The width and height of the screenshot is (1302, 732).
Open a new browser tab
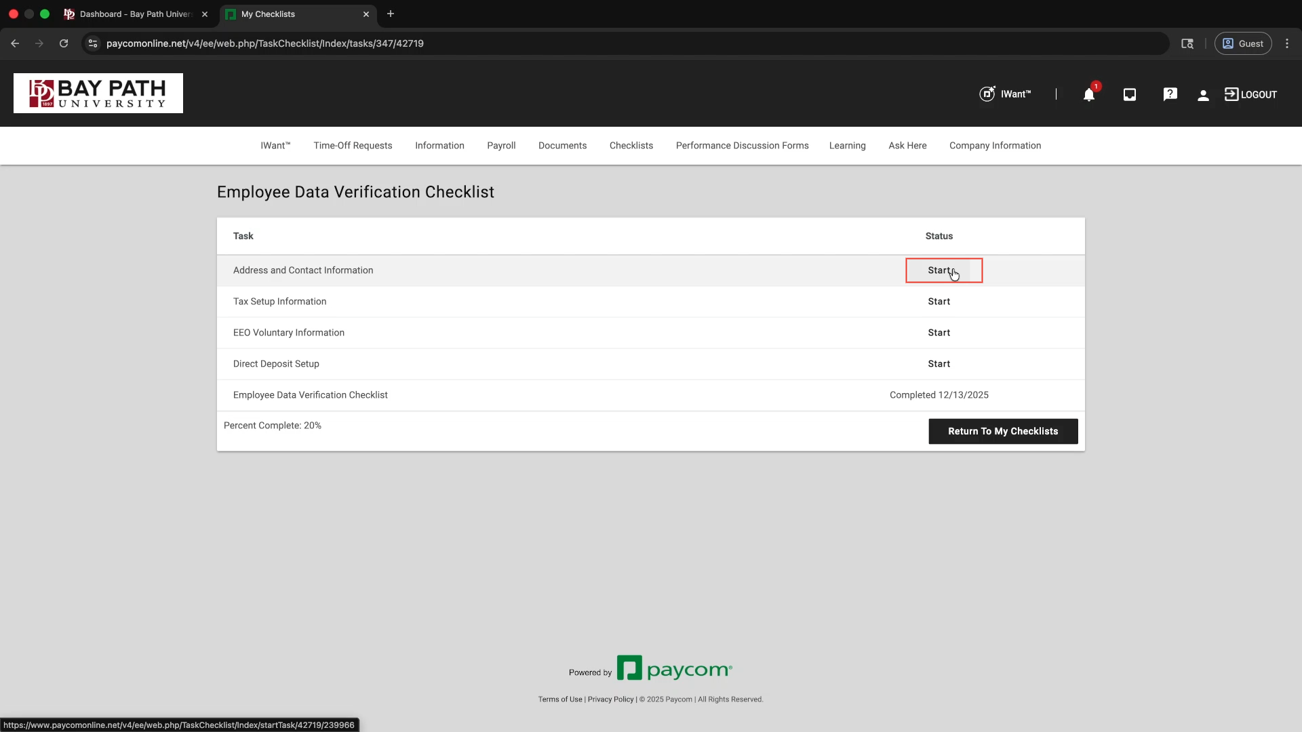(x=391, y=14)
